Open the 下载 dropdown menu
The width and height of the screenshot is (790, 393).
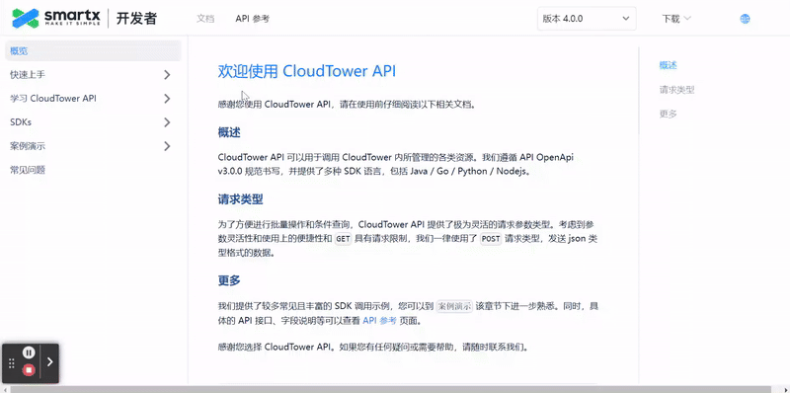(x=676, y=19)
